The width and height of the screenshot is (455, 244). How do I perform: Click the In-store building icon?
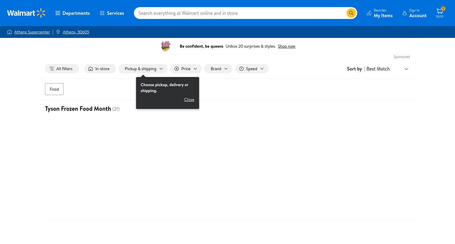91,69
